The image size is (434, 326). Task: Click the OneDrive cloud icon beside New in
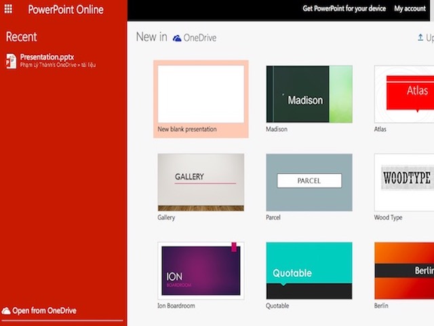click(x=177, y=38)
